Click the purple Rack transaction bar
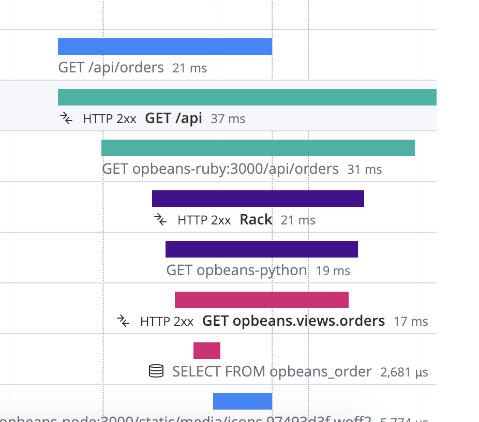The height and width of the screenshot is (422, 479). (258, 197)
